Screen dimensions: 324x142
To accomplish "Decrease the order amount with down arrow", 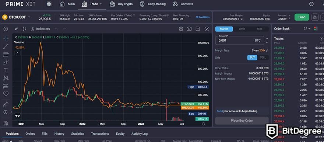I will point(267,42).
